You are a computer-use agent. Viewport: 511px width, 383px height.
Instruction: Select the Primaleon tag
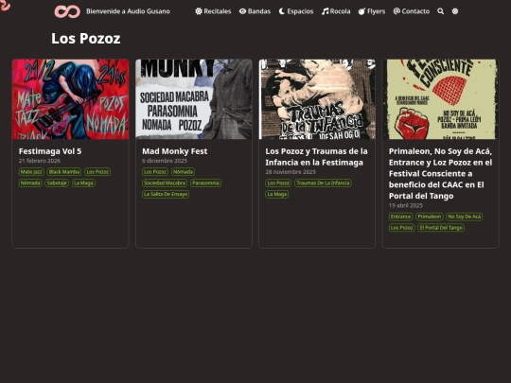point(430,217)
